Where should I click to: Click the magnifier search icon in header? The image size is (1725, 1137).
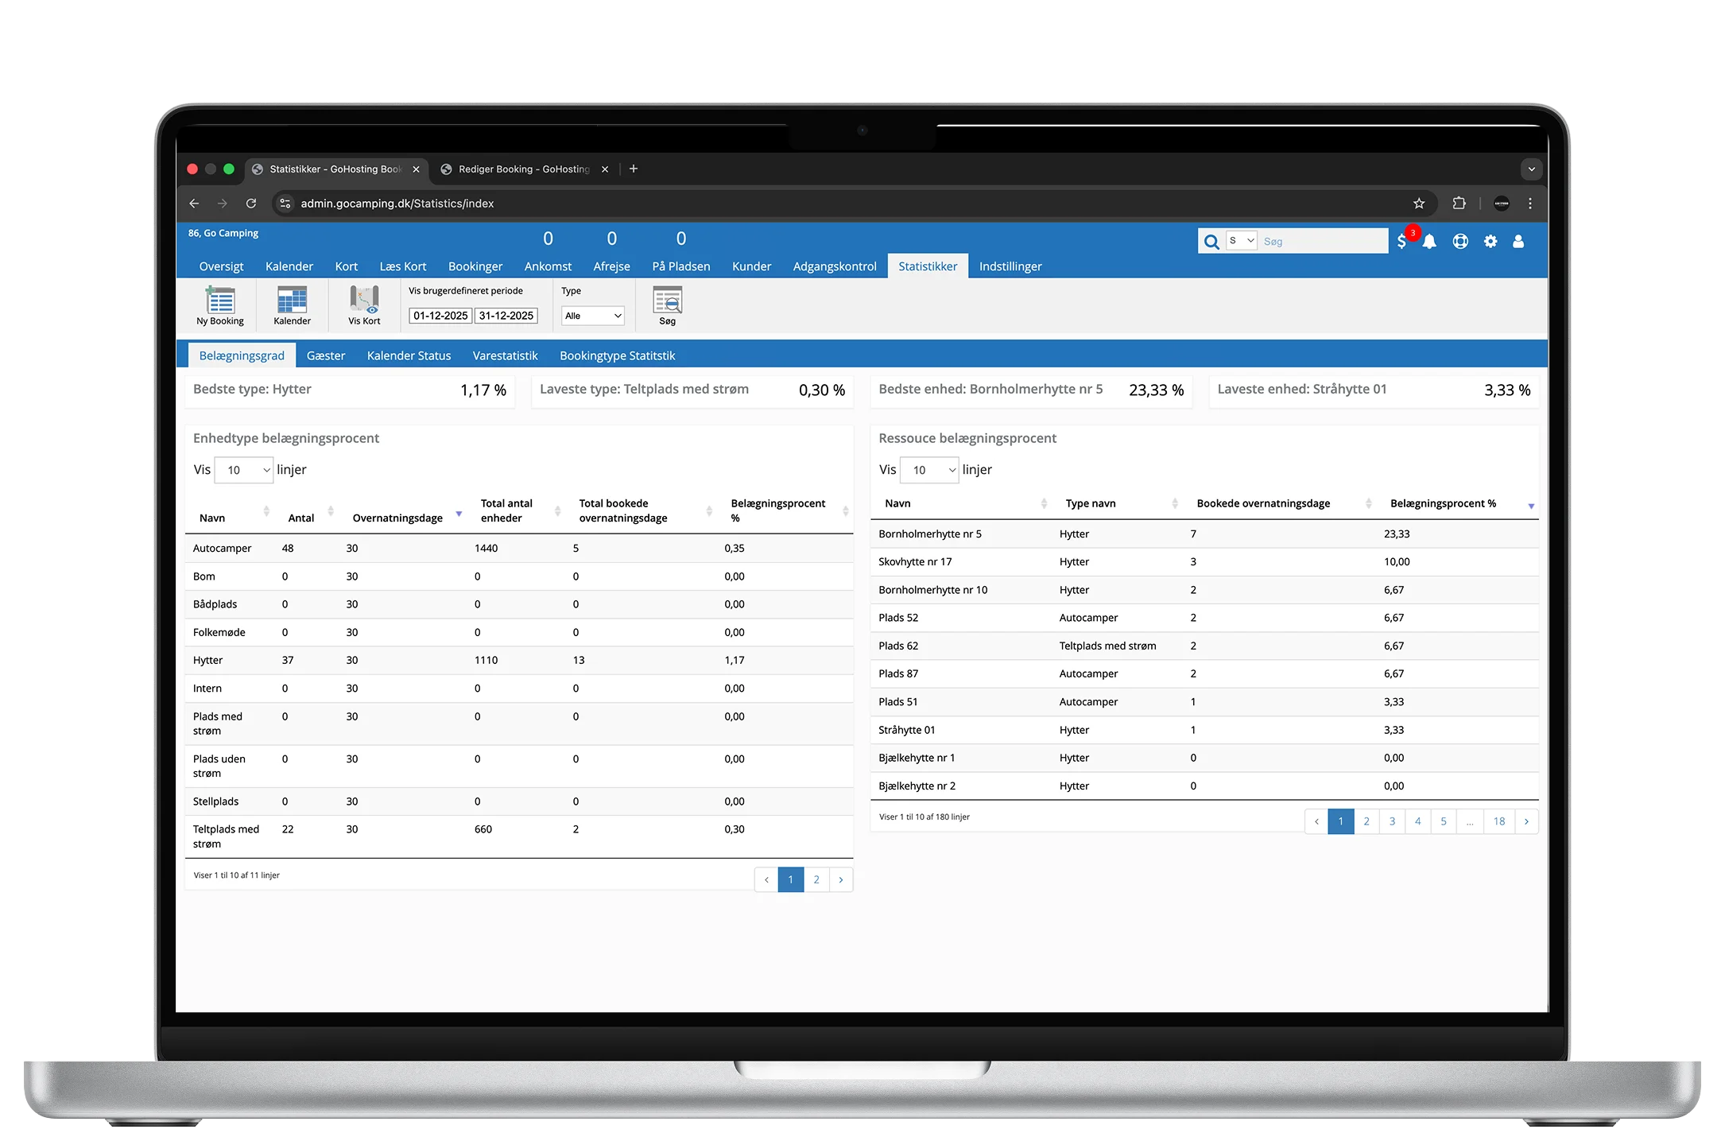point(1211,242)
